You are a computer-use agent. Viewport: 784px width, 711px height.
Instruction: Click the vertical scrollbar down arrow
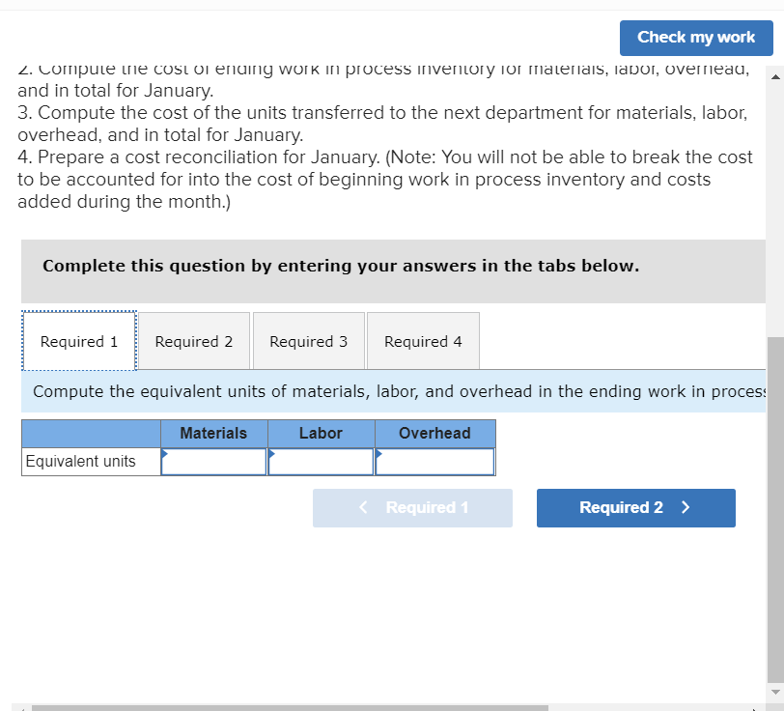[x=775, y=692]
